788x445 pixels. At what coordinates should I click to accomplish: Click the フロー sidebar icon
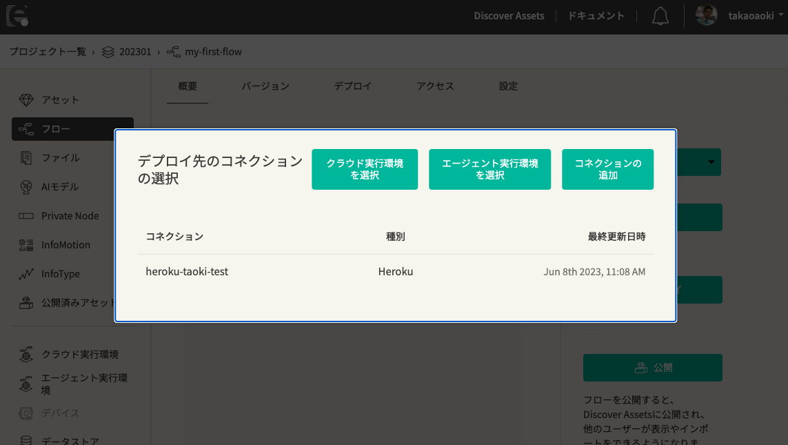[26, 128]
